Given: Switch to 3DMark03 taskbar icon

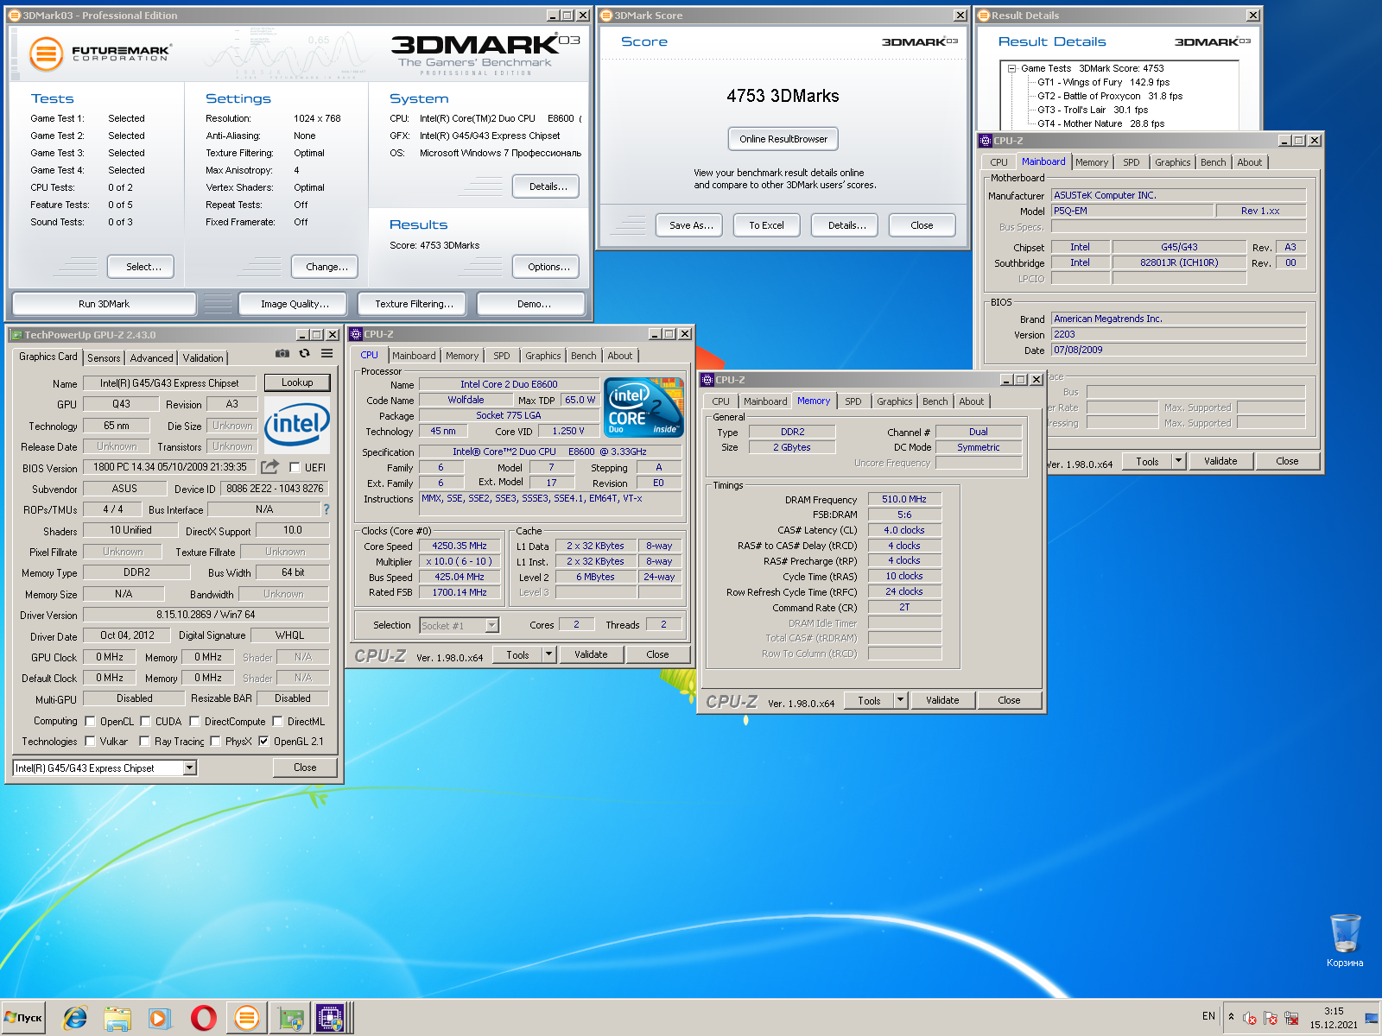Looking at the screenshot, I should [247, 1018].
